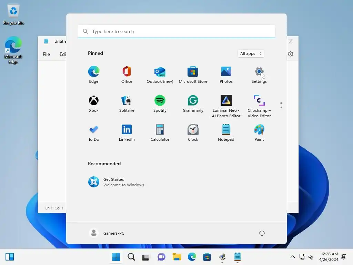
Task: Click the power button in Start menu
Action: [262, 233]
